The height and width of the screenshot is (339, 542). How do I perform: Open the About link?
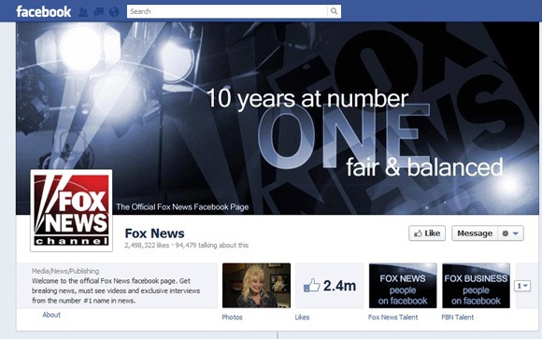tap(51, 315)
